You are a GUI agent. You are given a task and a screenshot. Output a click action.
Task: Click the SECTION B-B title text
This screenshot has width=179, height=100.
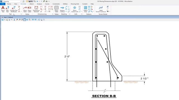(104, 96)
